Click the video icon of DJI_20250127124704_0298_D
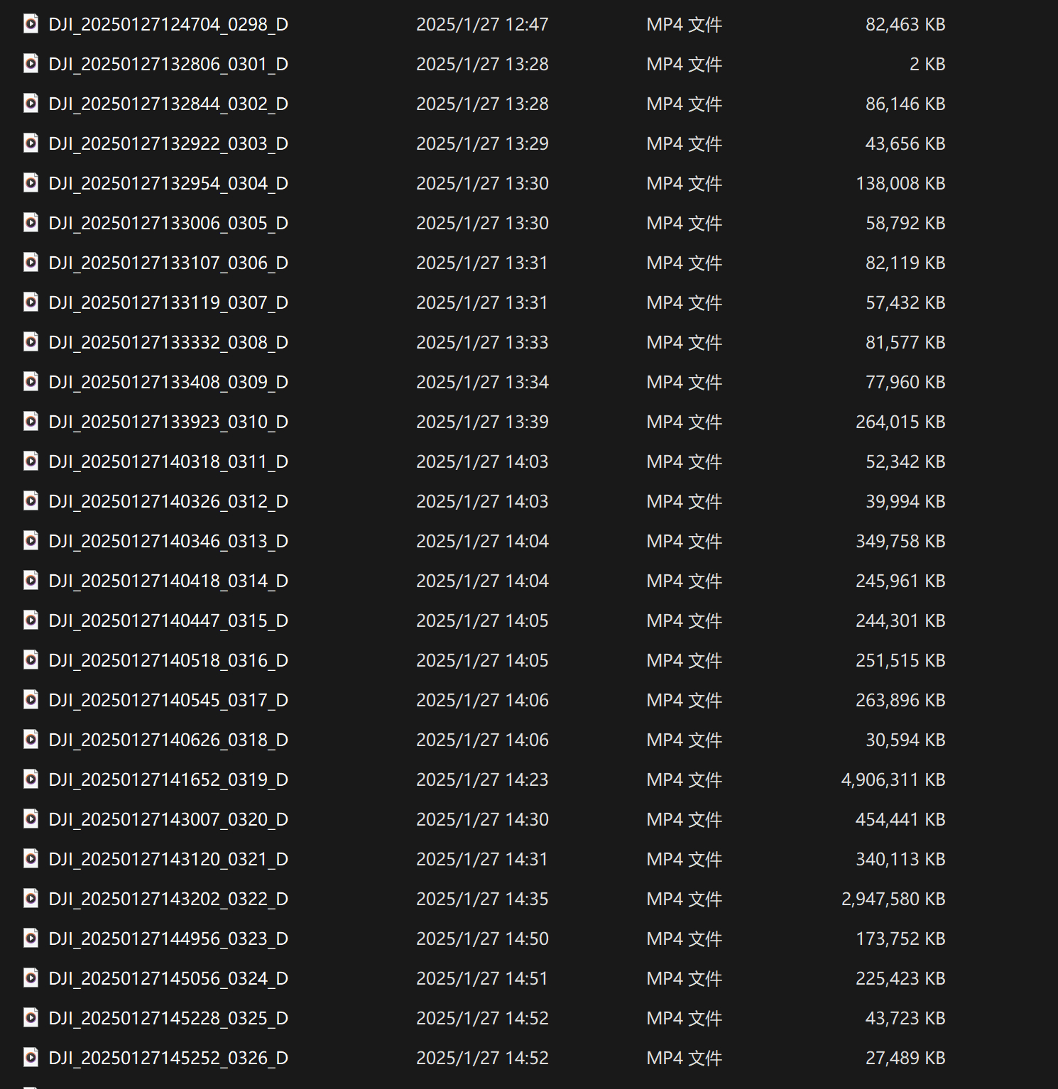The image size is (1058, 1089). (31, 24)
